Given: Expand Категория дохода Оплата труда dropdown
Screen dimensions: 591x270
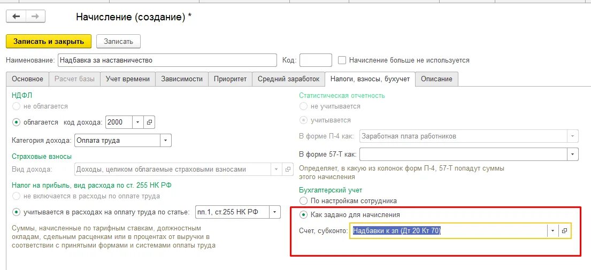Looking at the screenshot, I should [x=166, y=141].
